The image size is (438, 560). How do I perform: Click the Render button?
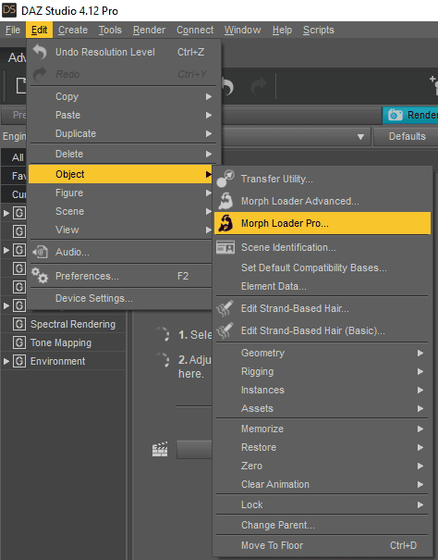point(410,115)
